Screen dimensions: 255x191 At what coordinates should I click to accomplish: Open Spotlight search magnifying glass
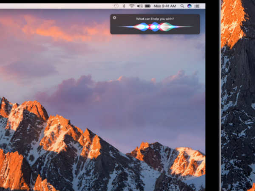click(182, 6)
